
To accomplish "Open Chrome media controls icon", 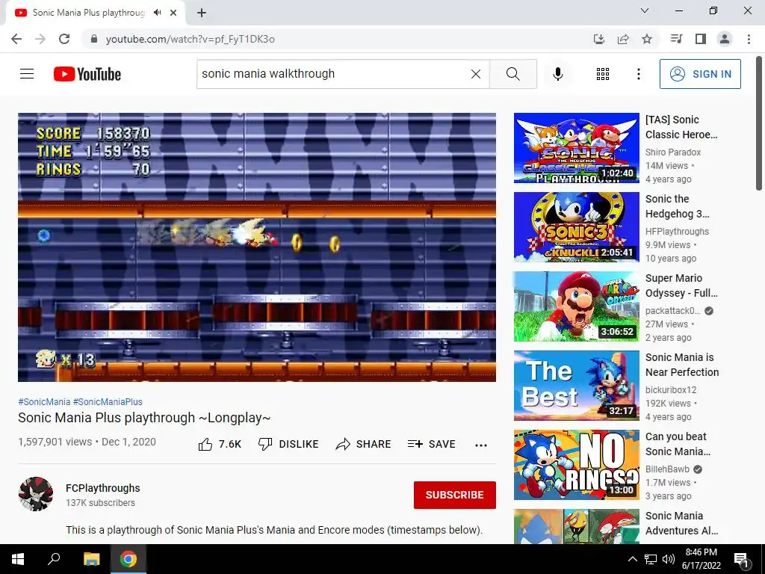I will click(676, 39).
